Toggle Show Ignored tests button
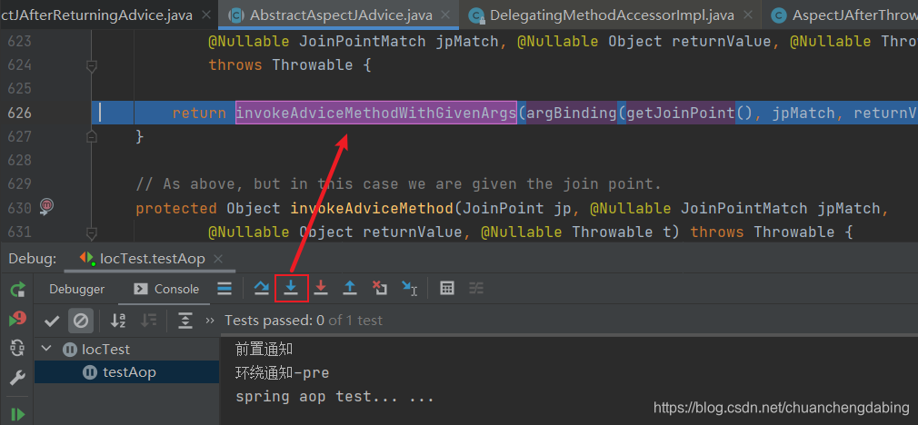 pos(81,321)
